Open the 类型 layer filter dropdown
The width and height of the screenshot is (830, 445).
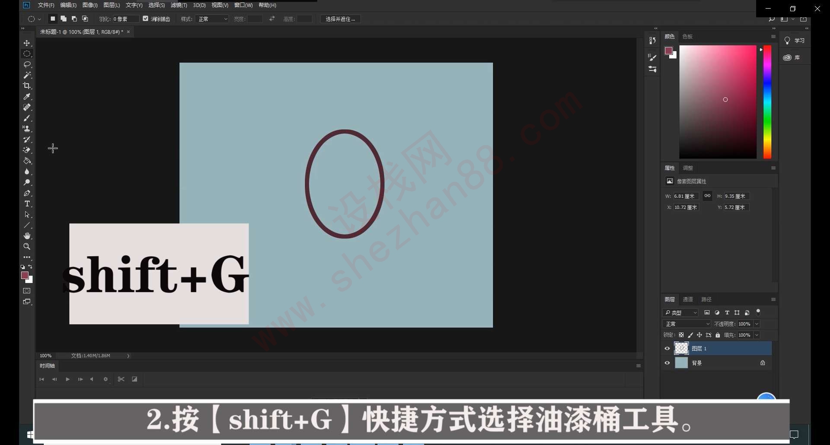pos(680,312)
